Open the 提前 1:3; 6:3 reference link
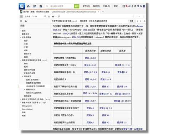Viewport: 169px width, 135px height. coord(90,58)
